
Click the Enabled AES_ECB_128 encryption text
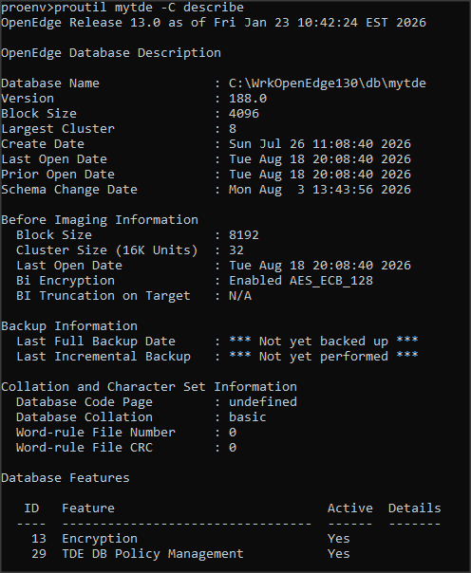tap(301, 281)
